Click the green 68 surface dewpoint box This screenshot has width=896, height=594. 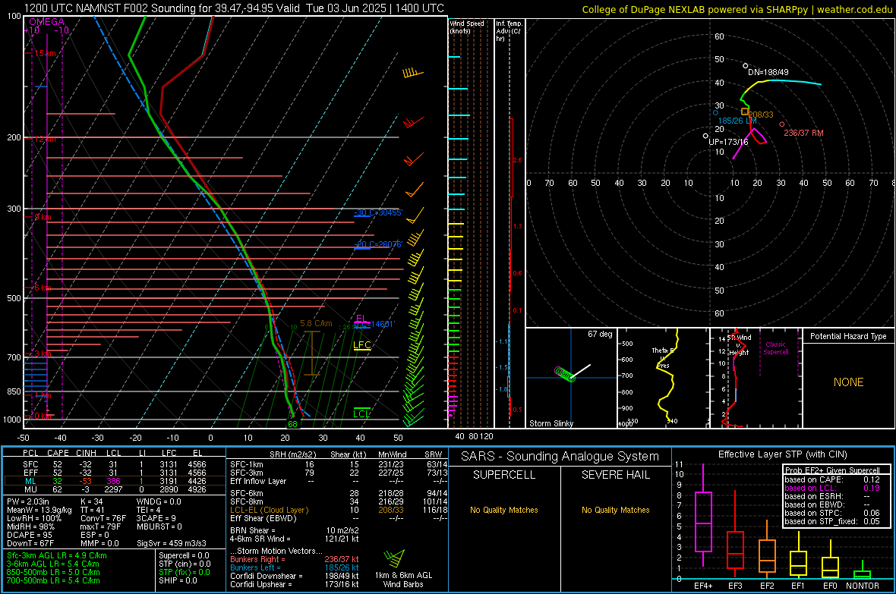tap(292, 424)
